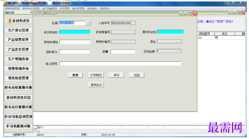Click the 单位 field in the dialog
This screenshot has width=249, height=139.
click(169, 41)
